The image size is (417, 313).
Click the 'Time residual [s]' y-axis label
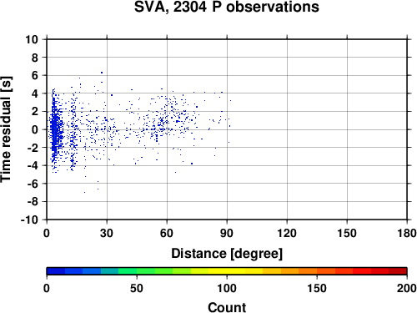(6, 129)
